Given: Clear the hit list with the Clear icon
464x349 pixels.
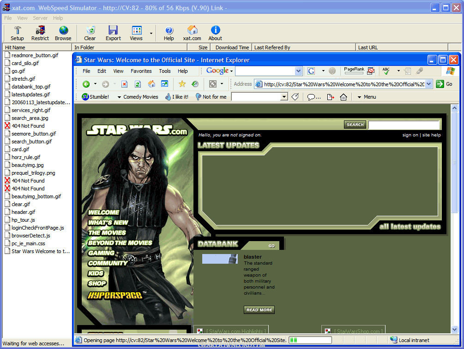Looking at the screenshot, I should click(x=90, y=33).
